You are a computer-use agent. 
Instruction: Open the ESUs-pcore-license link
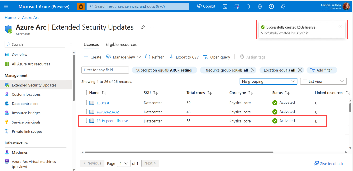(112, 121)
